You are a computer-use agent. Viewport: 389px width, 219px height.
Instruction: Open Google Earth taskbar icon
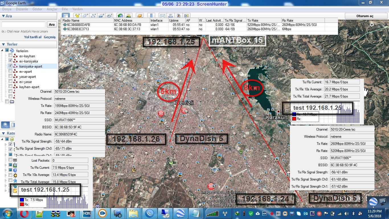click(x=180, y=213)
